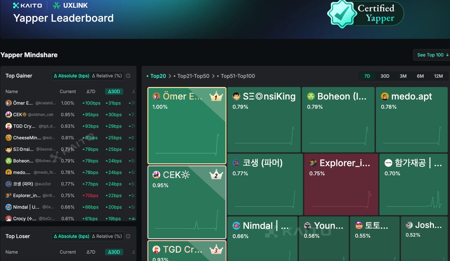Viewport: 450px width, 261px height.
Task: Click avatar on Nimdal tile in treemap
Action: [x=236, y=226]
